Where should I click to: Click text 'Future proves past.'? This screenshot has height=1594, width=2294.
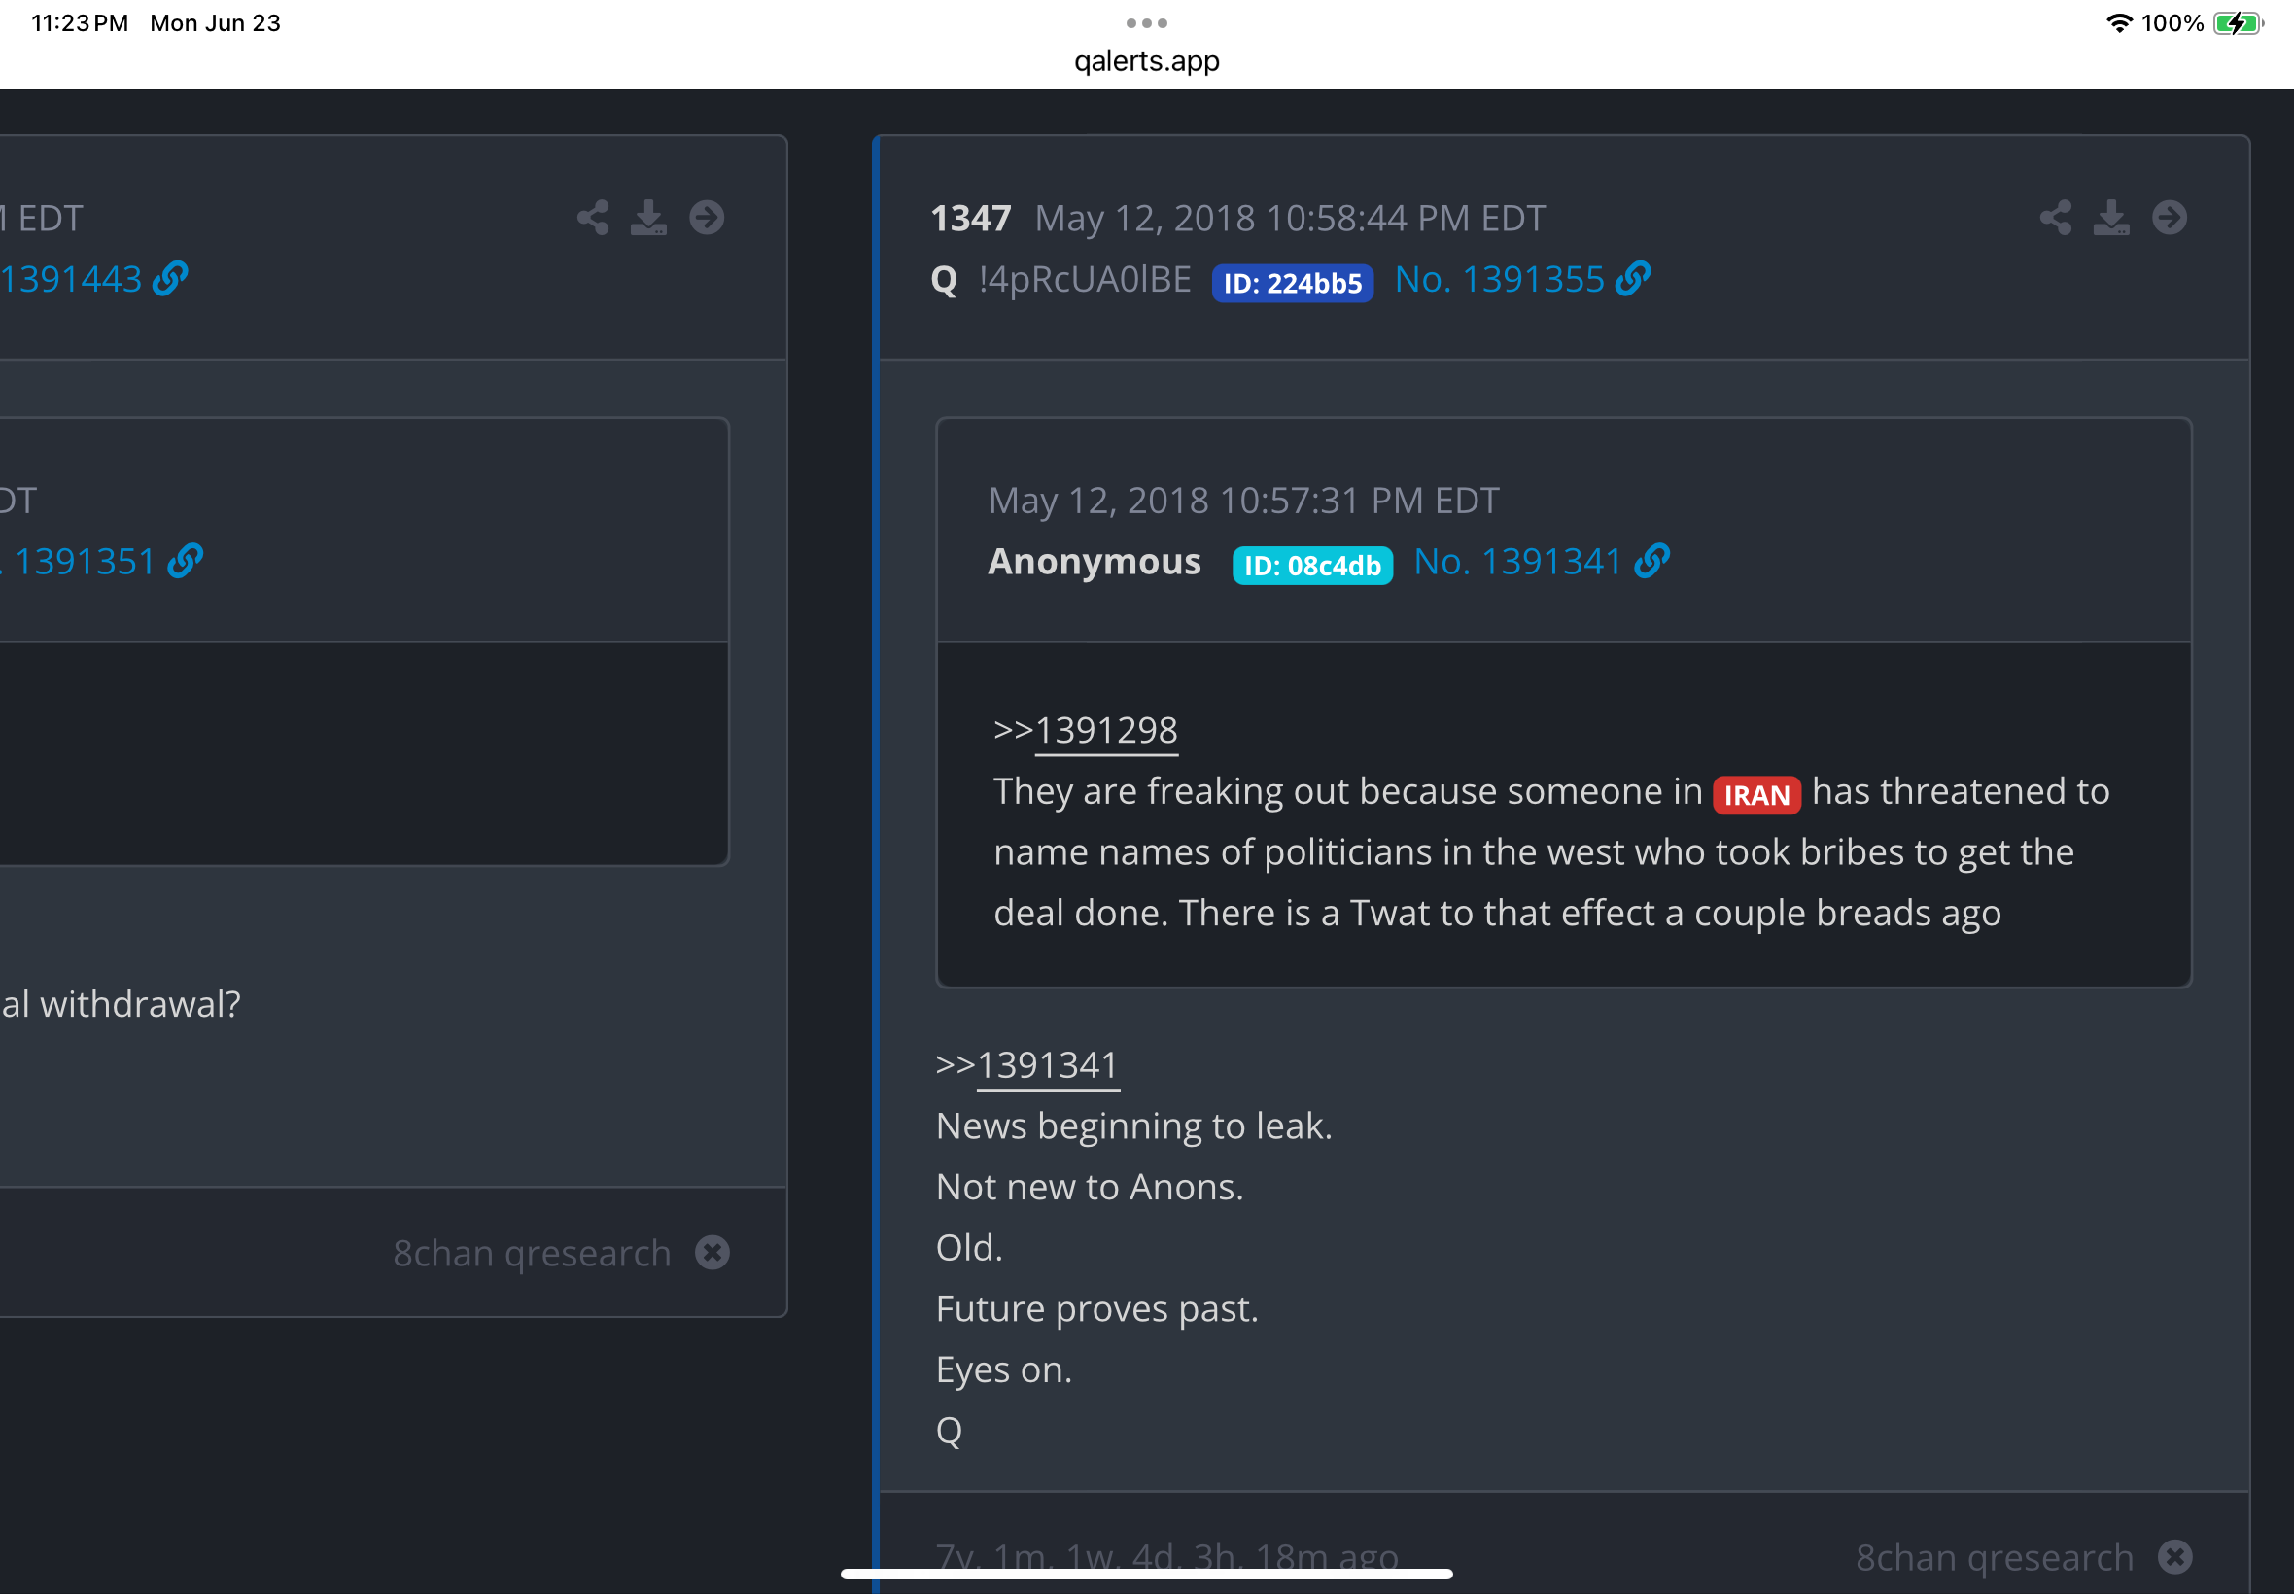pos(1097,1309)
